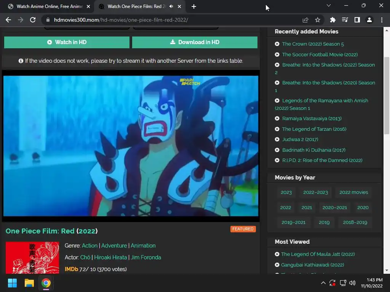
Task: Switch to Watch Anime Online tab
Action: (x=48, y=6)
